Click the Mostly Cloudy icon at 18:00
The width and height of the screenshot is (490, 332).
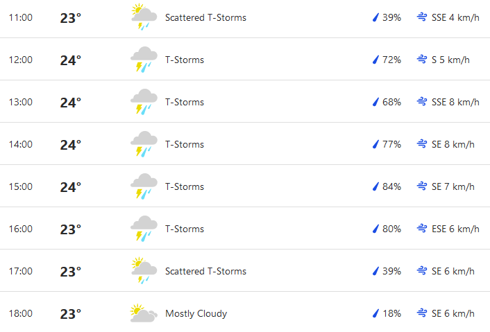tap(144, 313)
